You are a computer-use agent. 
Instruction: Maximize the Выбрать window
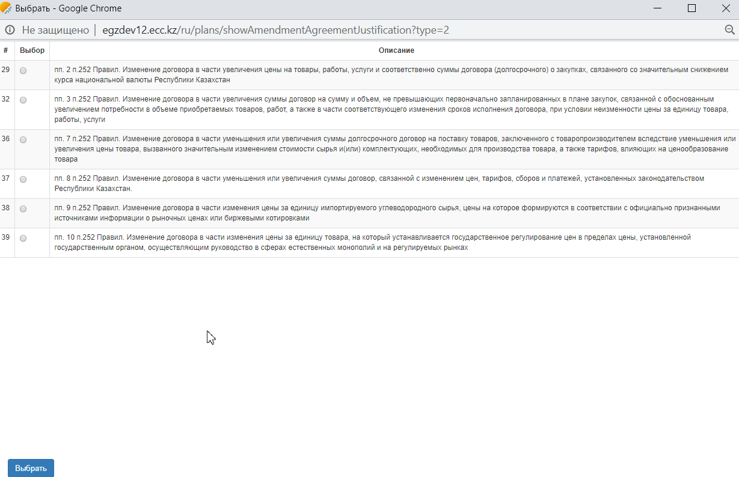(x=691, y=8)
